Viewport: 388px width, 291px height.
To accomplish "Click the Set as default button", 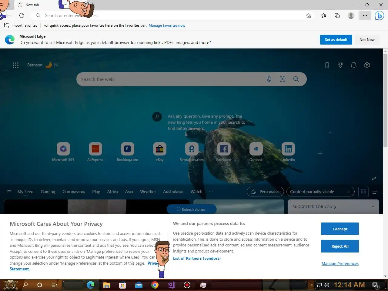I will [x=336, y=40].
